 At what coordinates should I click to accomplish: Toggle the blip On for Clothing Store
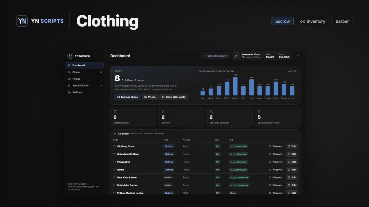(x=218, y=146)
